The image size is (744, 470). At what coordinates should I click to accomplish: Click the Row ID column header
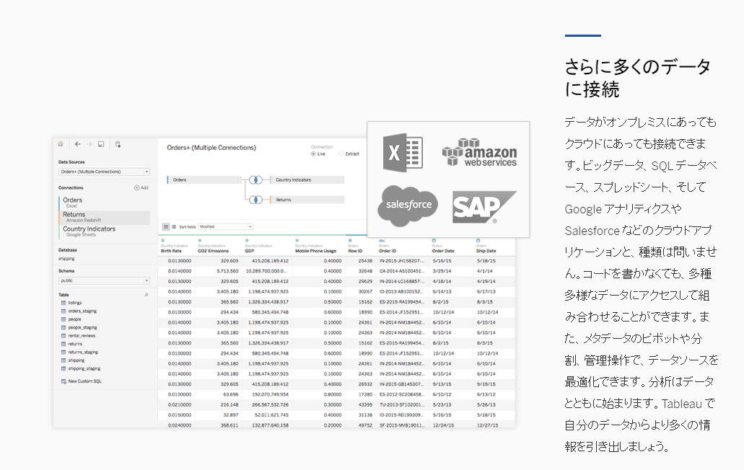tap(355, 251)
